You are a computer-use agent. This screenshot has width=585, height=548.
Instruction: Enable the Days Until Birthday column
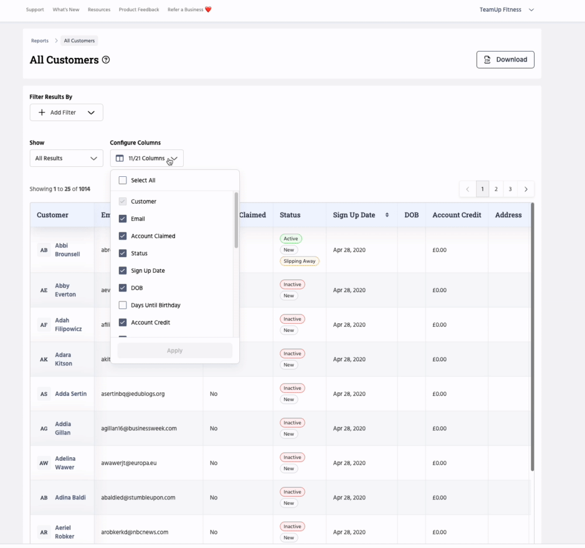[x=123, y=305]
